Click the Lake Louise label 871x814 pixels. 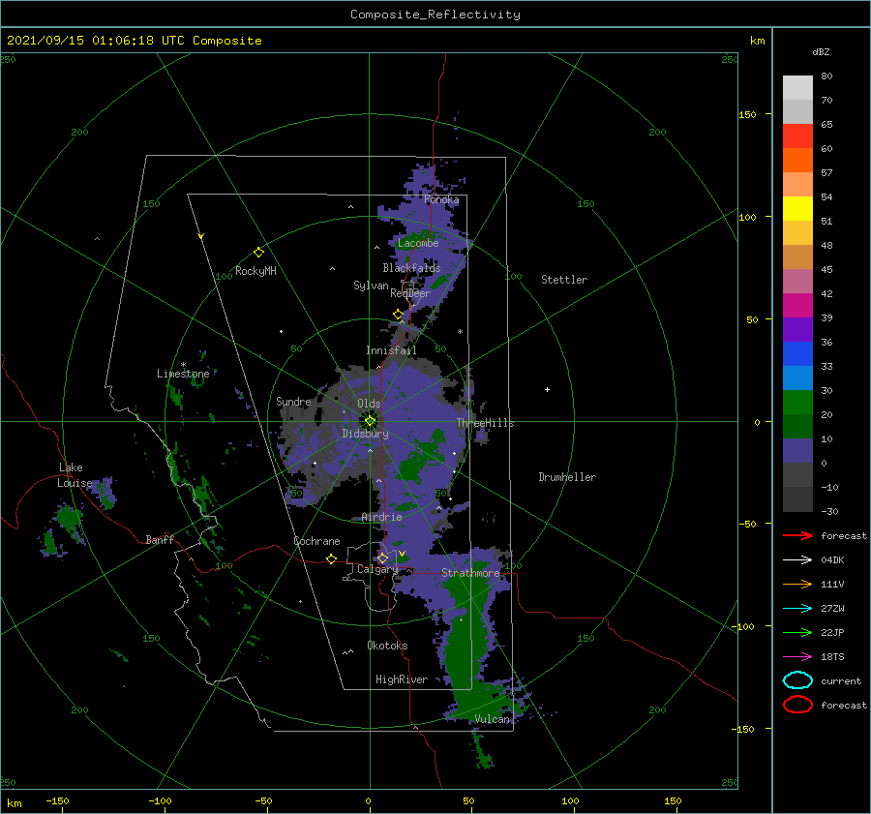(x=75, y=475)
